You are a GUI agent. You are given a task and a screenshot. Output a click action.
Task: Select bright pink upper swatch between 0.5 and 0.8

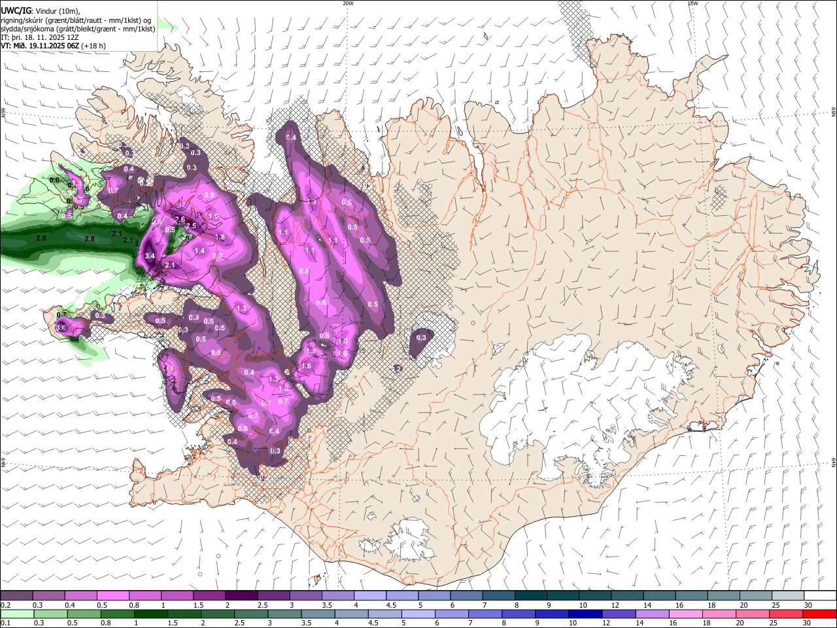tap(112, 595)
